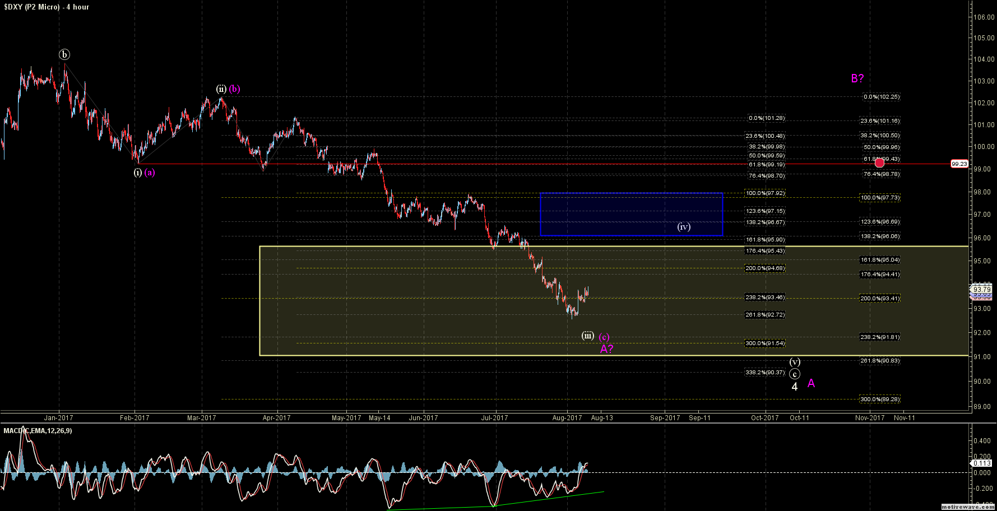Select the (iv) label inside the blue box
The height and width of the screenshot is (511, 997).
pyautogui.click(x=683, y=227)
